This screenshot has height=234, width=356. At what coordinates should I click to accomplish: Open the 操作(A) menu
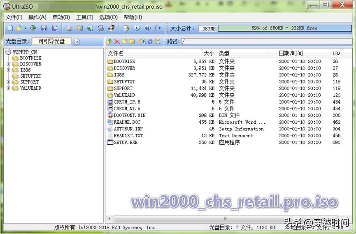37,17
